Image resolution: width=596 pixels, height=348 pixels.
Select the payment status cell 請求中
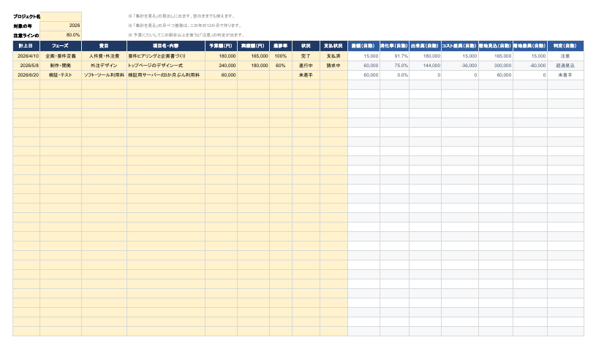pos(333,66)
